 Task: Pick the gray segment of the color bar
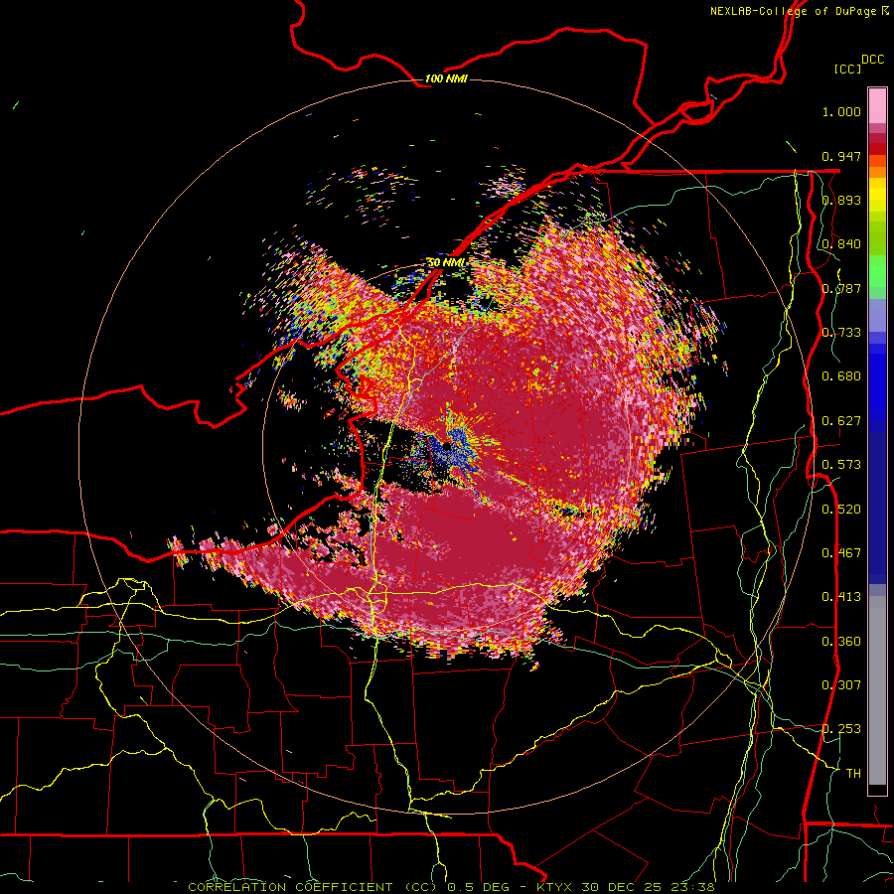(x=877, y=690)
